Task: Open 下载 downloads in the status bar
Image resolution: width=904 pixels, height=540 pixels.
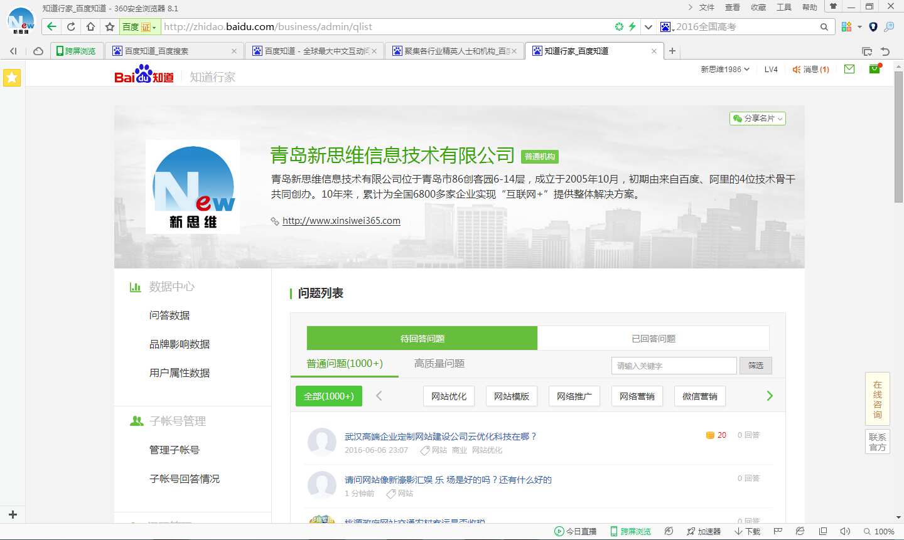Action: 747,531
